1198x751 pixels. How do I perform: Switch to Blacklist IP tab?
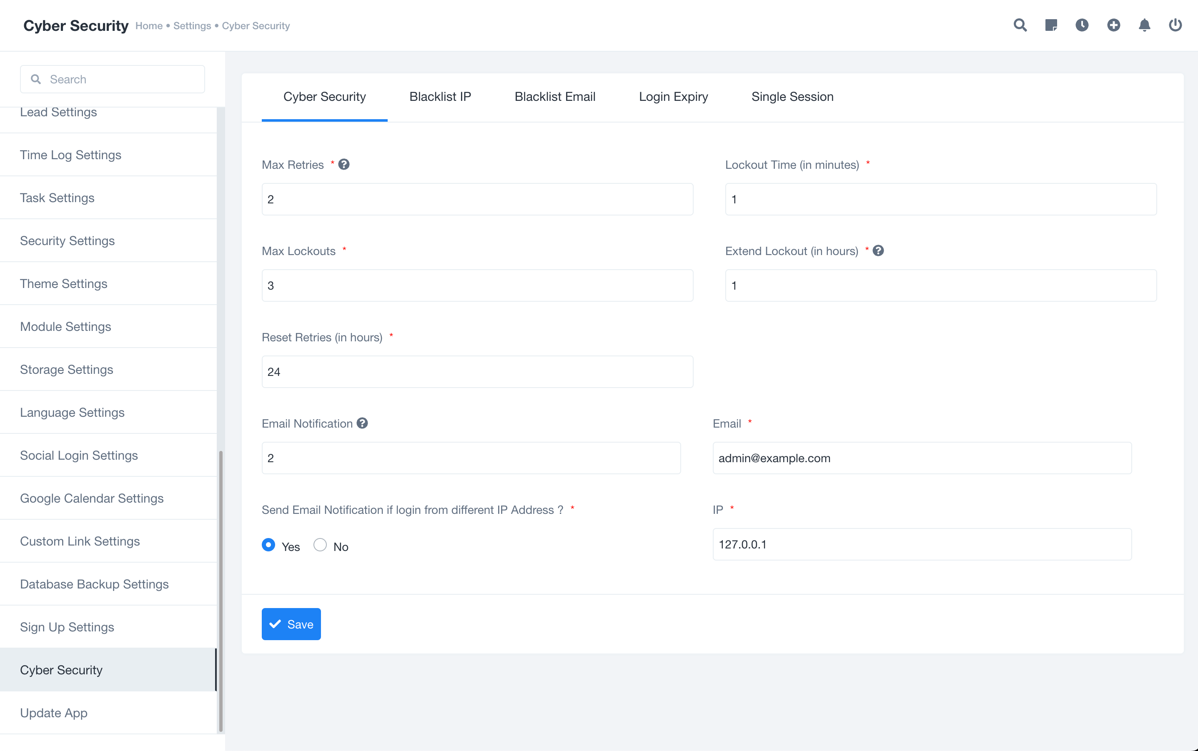pos(440,97)
